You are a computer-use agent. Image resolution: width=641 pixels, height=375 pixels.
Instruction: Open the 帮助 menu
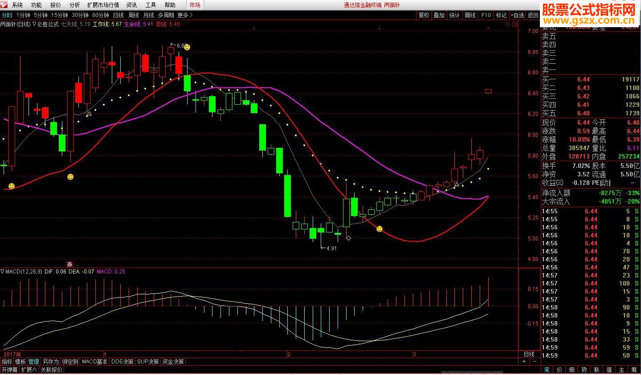point(170,5)
